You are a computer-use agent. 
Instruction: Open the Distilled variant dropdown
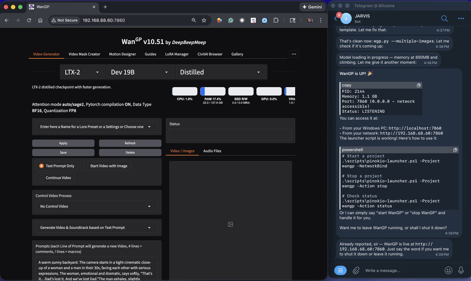(x=221, y=72)
